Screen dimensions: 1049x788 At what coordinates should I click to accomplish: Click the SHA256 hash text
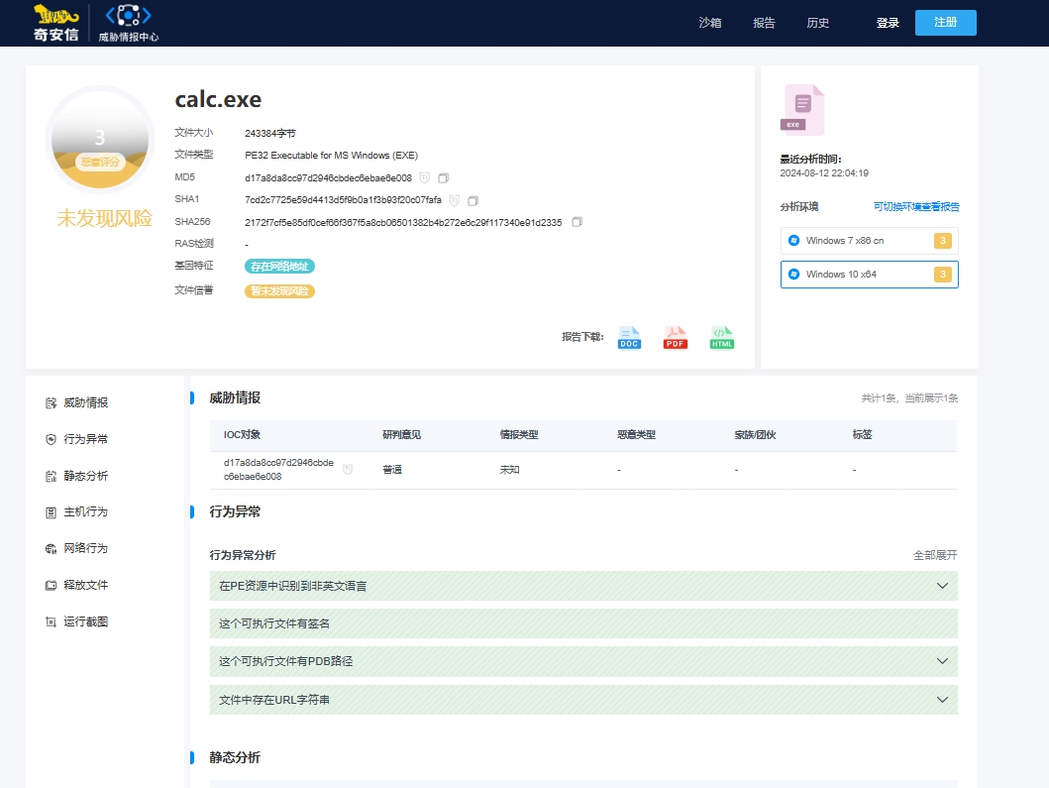tap(403, 222)
